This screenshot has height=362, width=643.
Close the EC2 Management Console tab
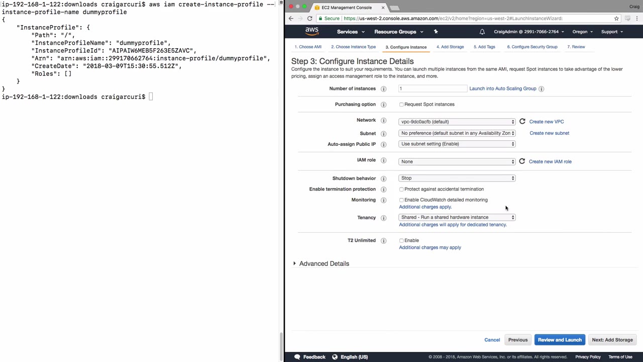pyautogui.click(x=383, y=8)
